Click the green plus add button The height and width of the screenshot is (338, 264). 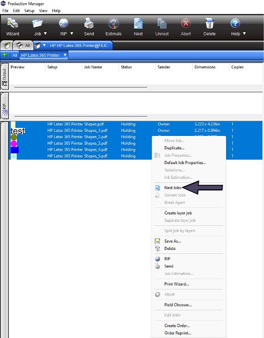point(4,55)
